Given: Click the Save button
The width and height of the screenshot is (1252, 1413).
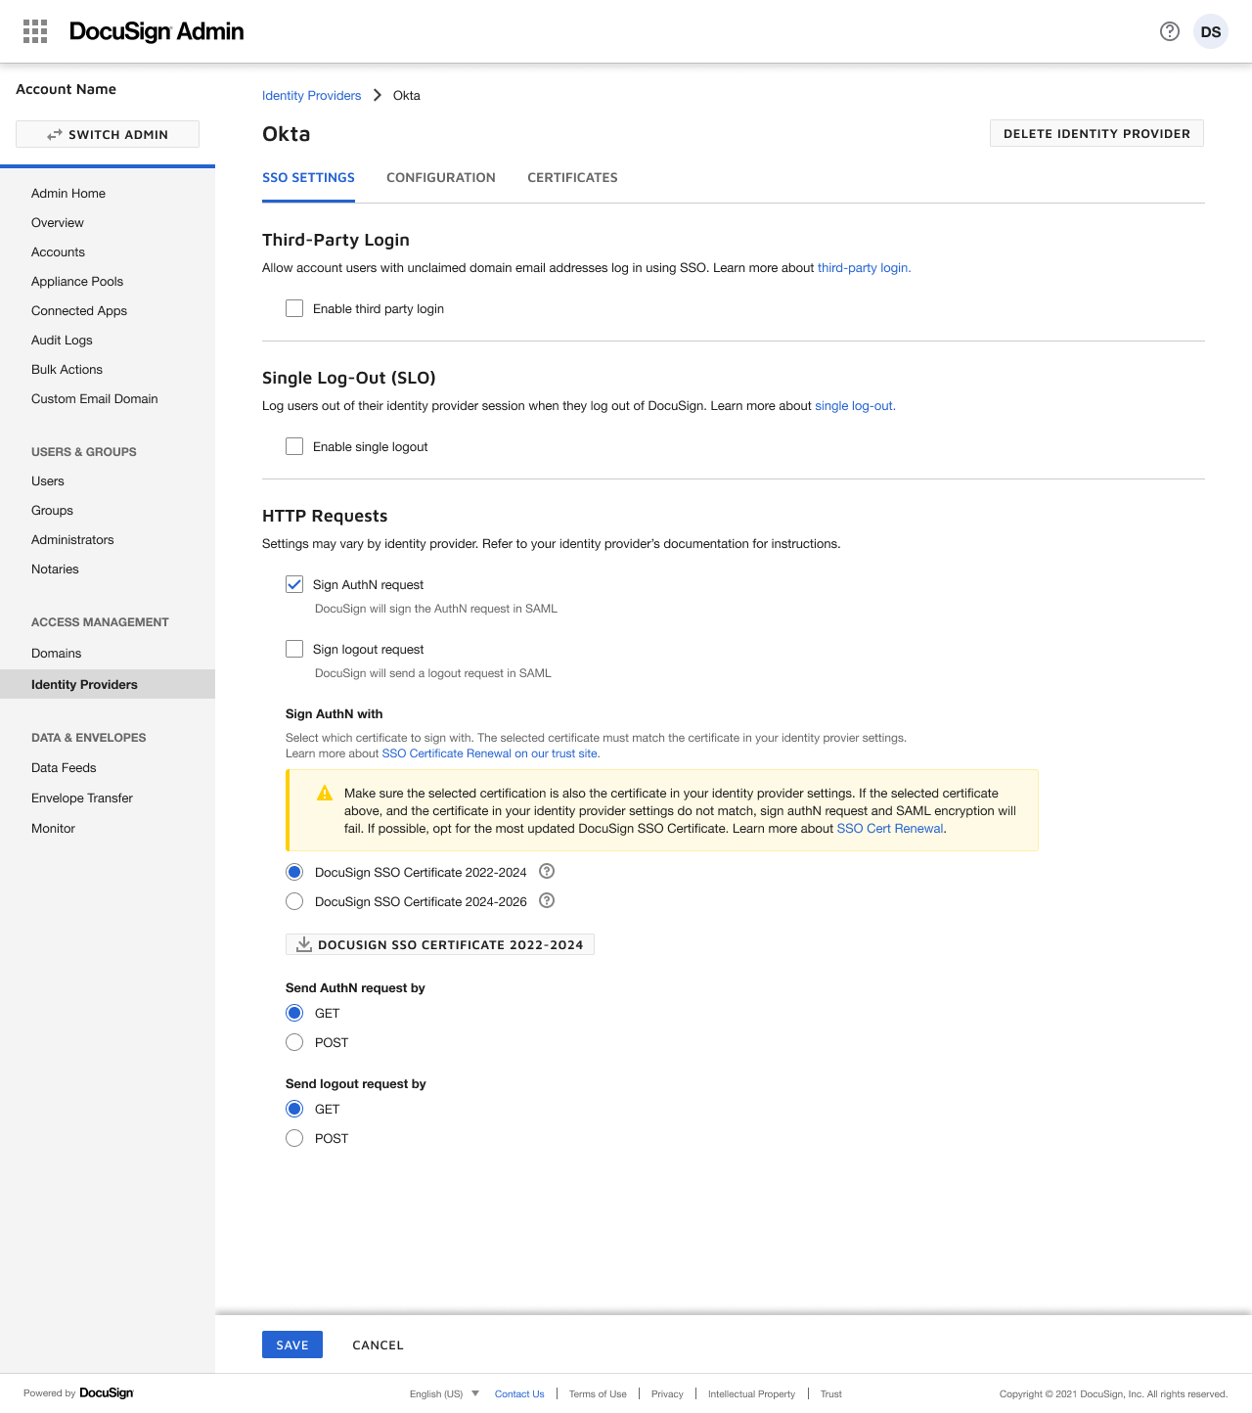Looking at the screenshot, I should point(291,1345).
